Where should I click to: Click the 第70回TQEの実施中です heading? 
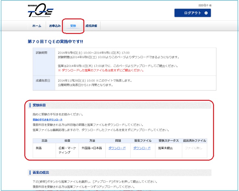55,41
